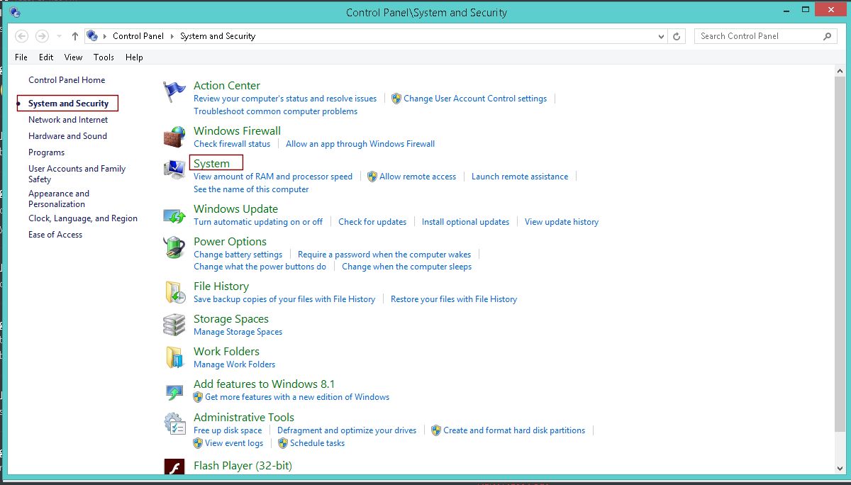Select Appearance and Personalization in sidebar

[59, 199]
